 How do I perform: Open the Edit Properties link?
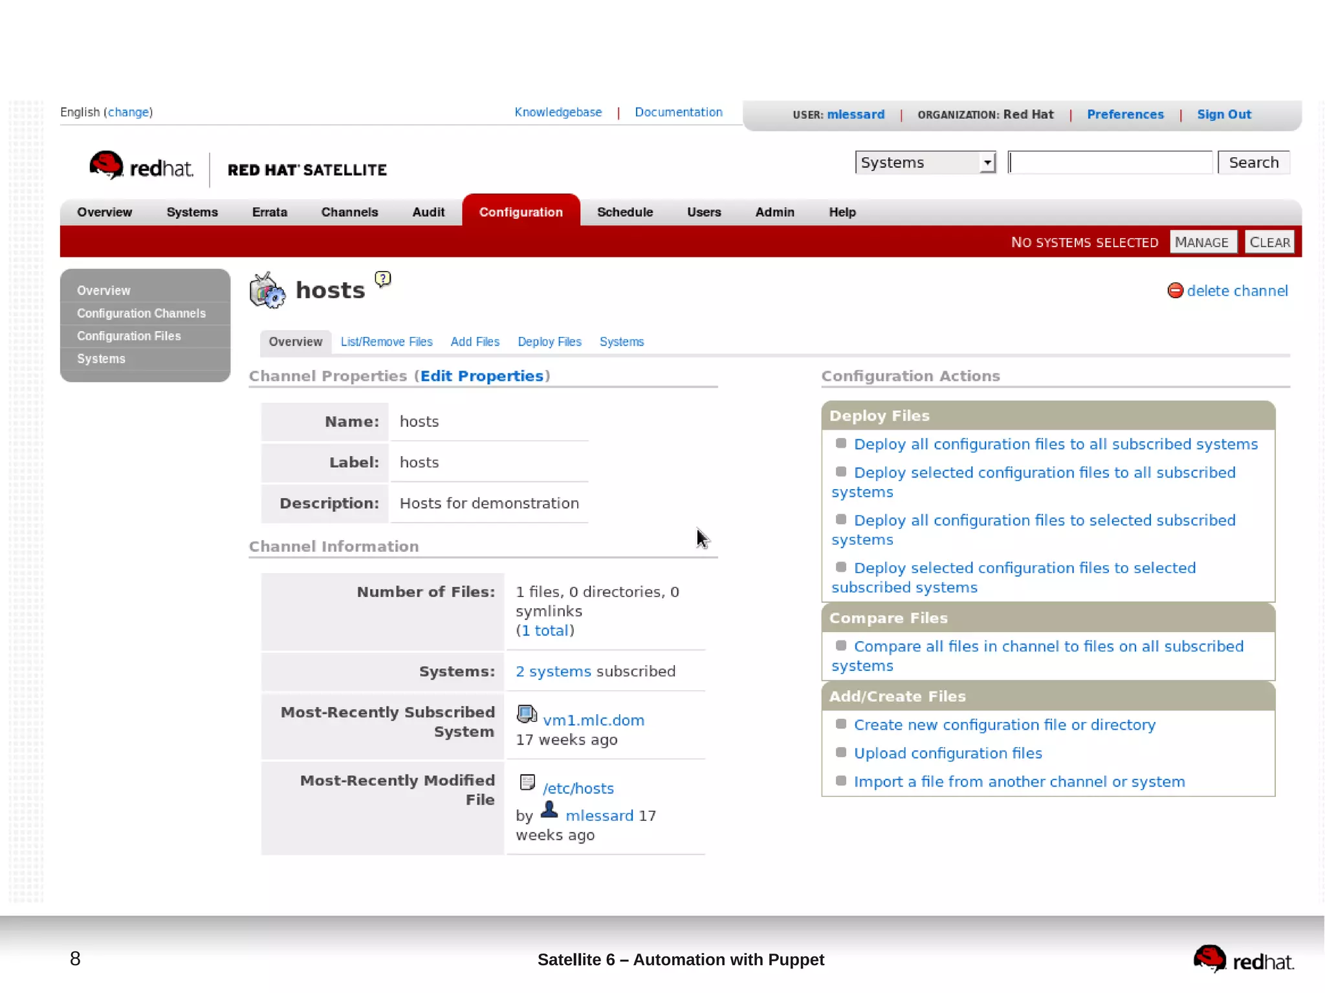pos(481,376)
